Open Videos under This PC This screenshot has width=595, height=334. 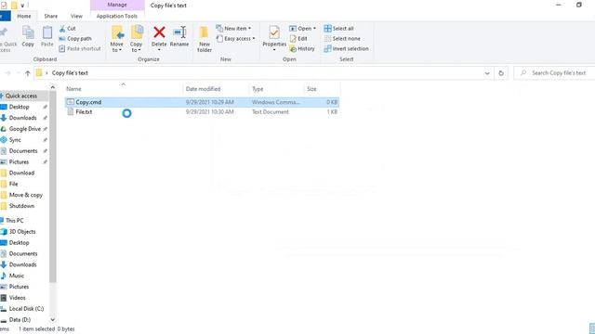click(x=18, y=298)
